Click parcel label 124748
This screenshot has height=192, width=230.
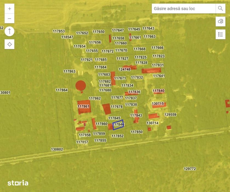click(124, 69)
